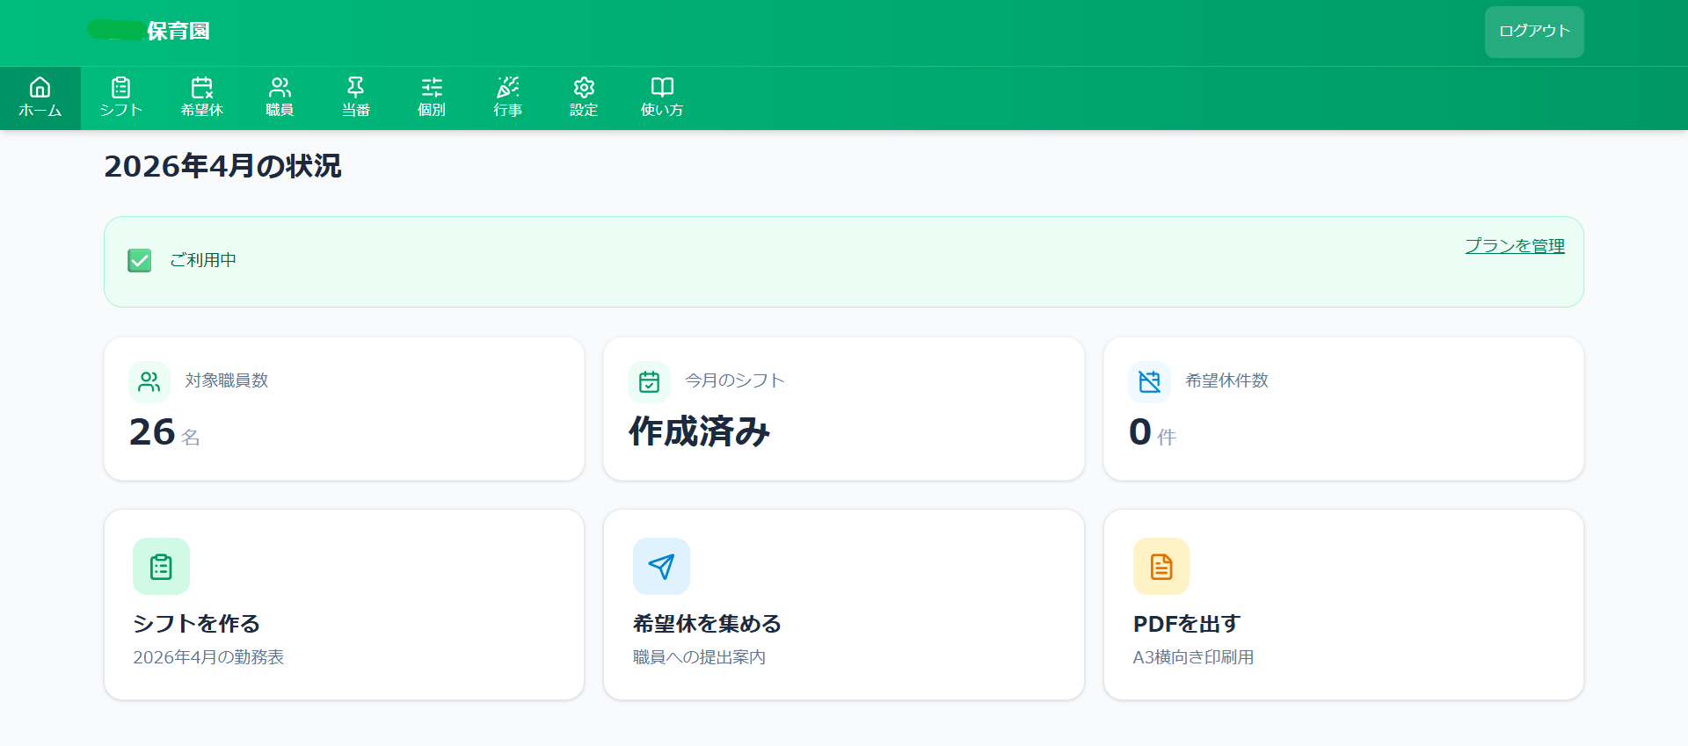Click the 希望休件数 label

pyautogui.click(x=1226, y=380)
